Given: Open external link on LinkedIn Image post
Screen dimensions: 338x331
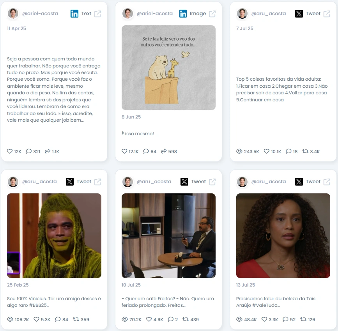Looking at the screenshot, I should 212,14.
